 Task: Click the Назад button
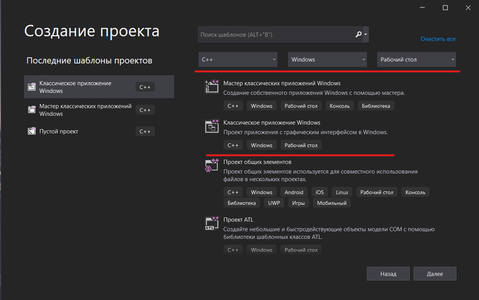388,274
